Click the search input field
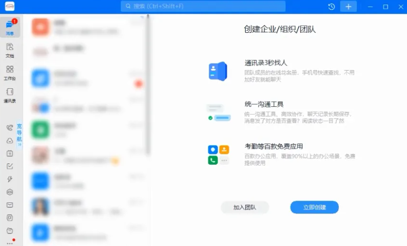The image size is (407, 246). 203,6
